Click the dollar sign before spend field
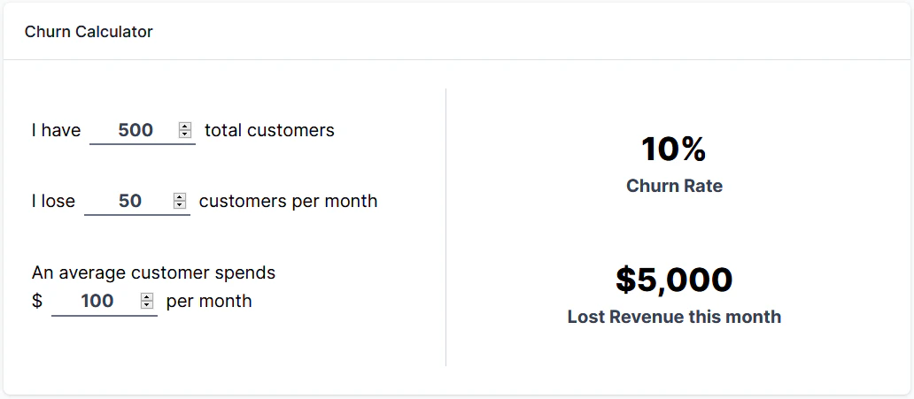The height and width of the screenshot is (399, 914). (37, 301)
